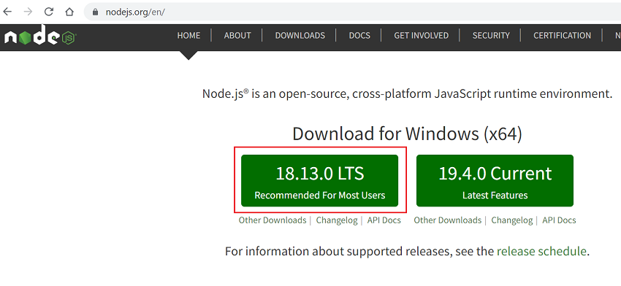
Task: Go to browser home icon
Action: click(x=69, y=12)
